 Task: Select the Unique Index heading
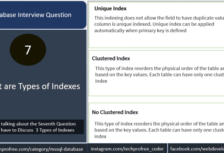[x=111, y=8]
